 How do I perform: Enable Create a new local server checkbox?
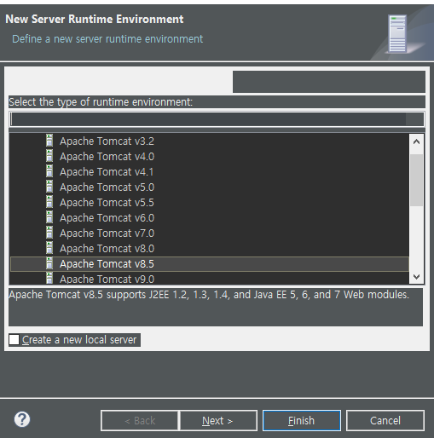(x=14, y=340)
